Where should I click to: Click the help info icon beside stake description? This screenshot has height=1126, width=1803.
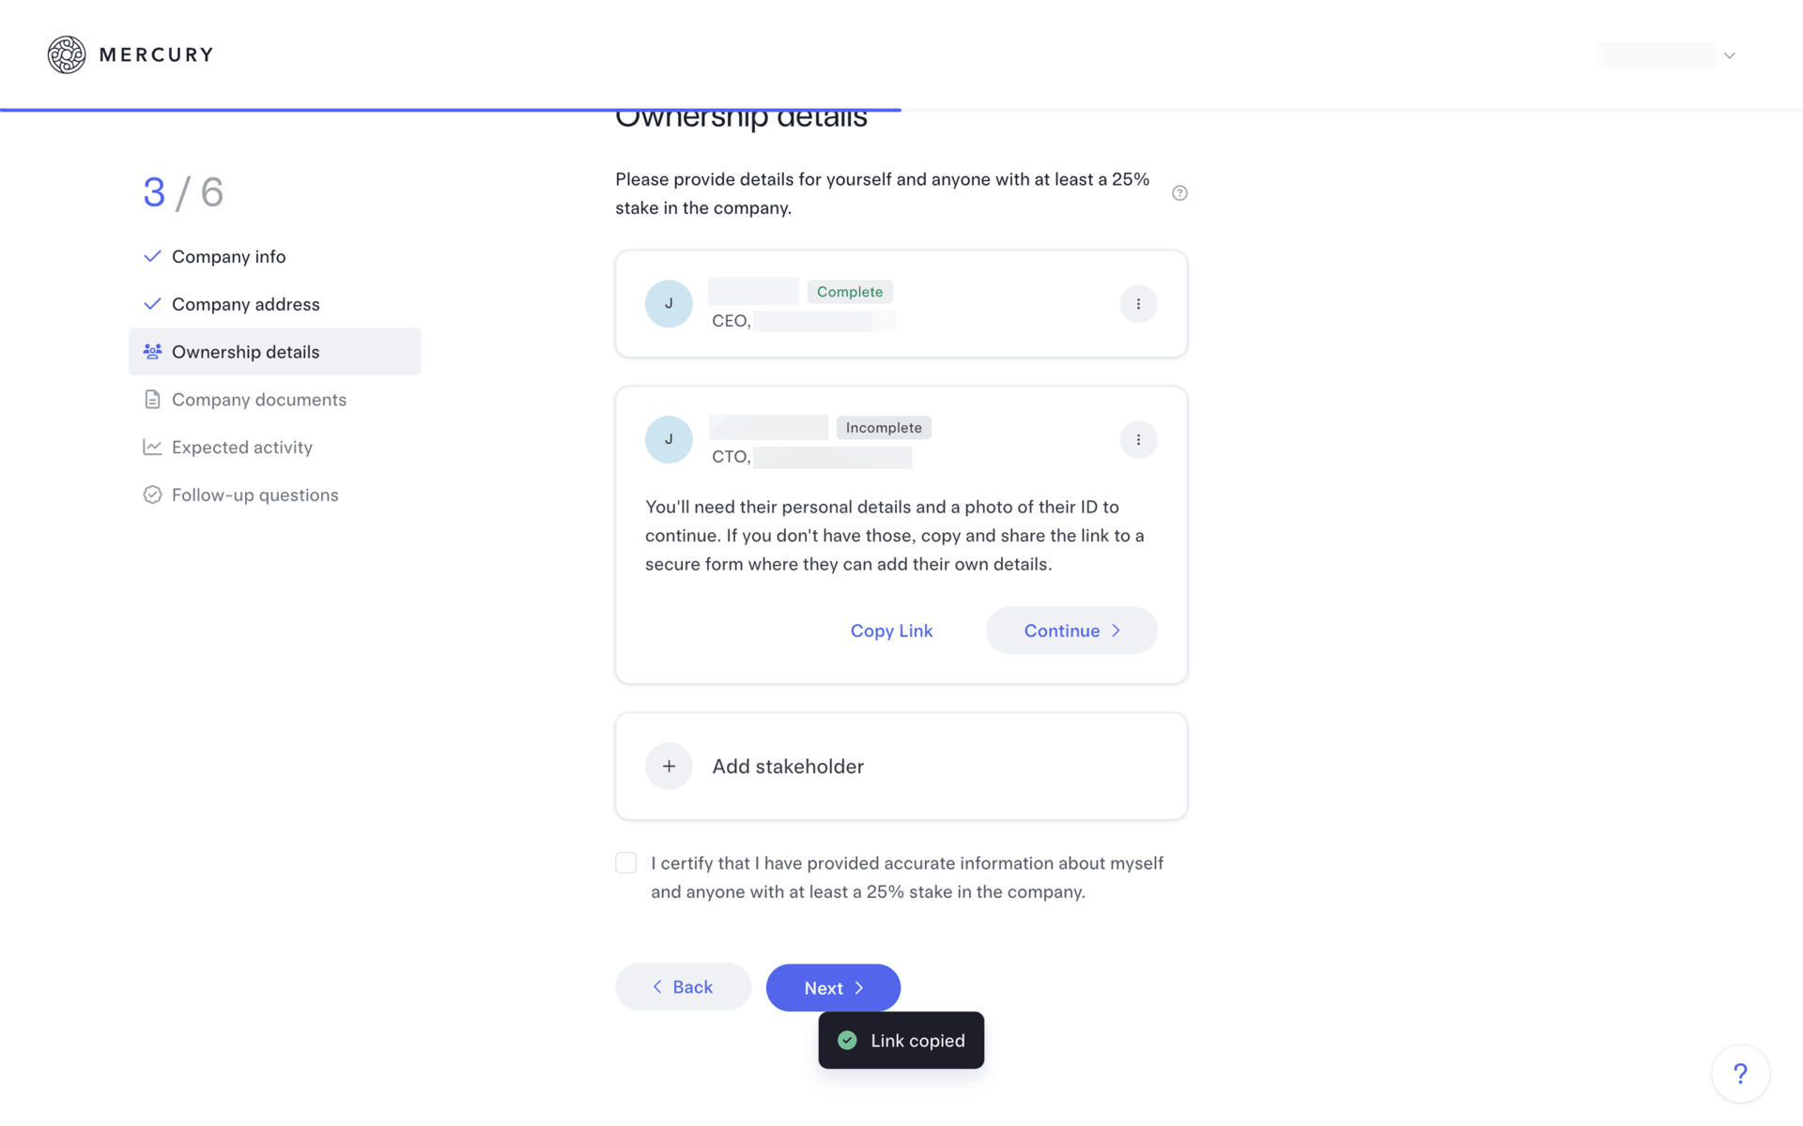pyautogui.click(x=1179, y=193)
